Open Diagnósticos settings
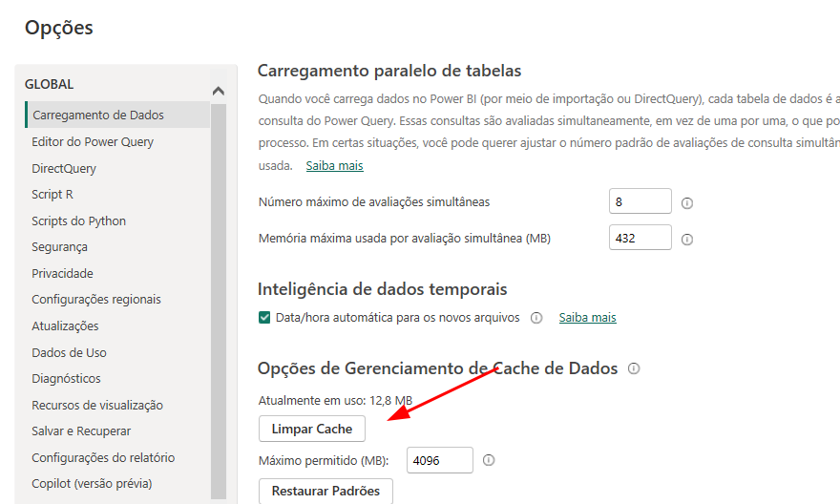840x504 pixels. click(66, 379)
